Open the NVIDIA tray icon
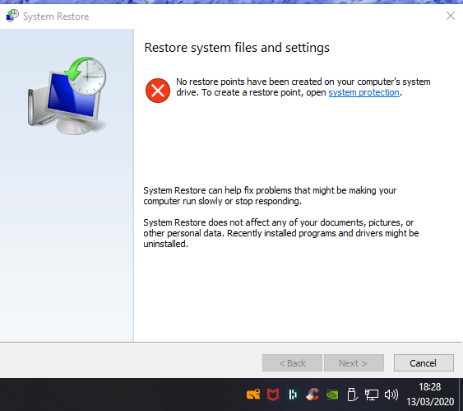The height and width of the screenshot is (411, 463). pos(332,395)
